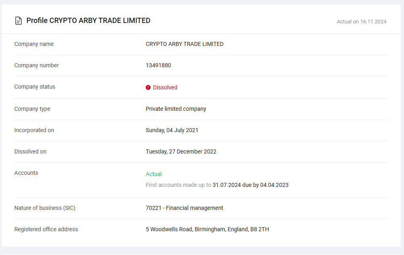
Task: Click the company number 13491880
Action: (x=158, y=65)
